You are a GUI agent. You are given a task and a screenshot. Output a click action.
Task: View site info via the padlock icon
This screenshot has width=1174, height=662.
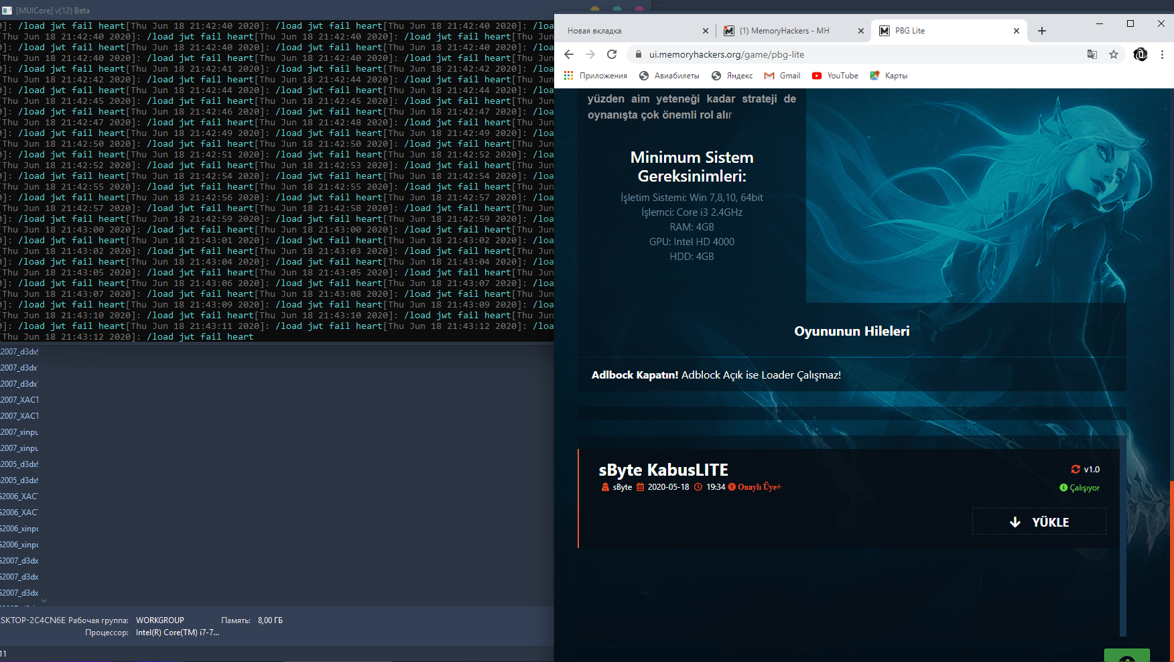638,54
